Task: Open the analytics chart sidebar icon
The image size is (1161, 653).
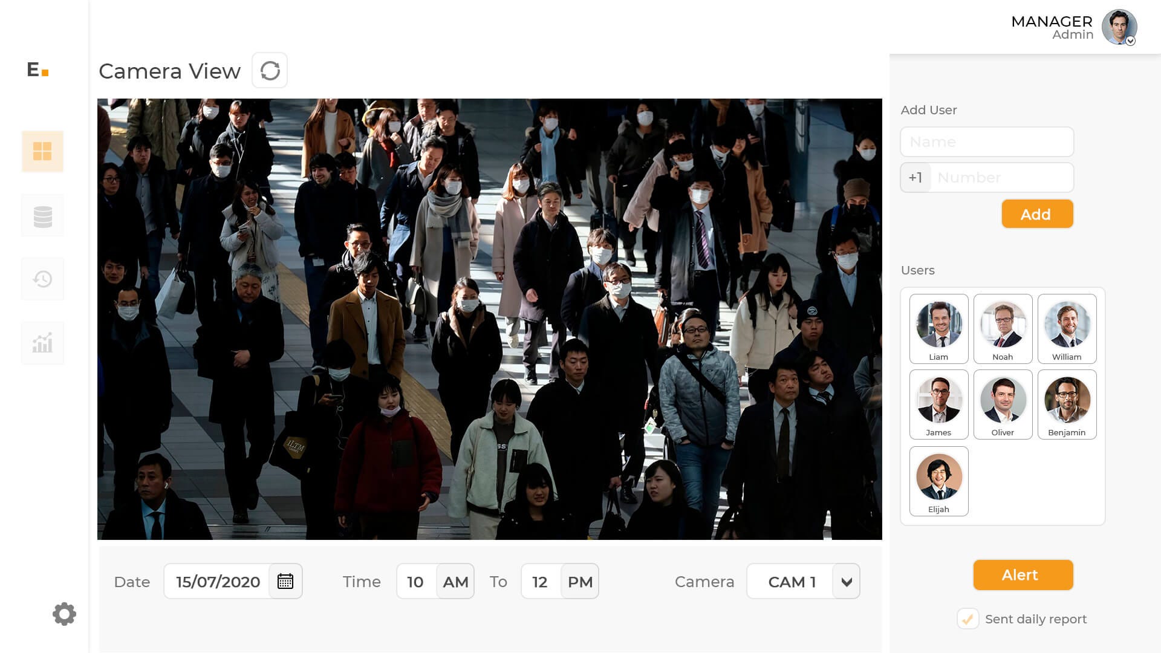Action: 42,343
